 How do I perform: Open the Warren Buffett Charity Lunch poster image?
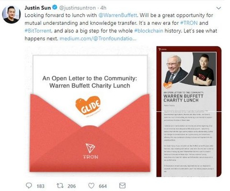(x=189, y=111)
